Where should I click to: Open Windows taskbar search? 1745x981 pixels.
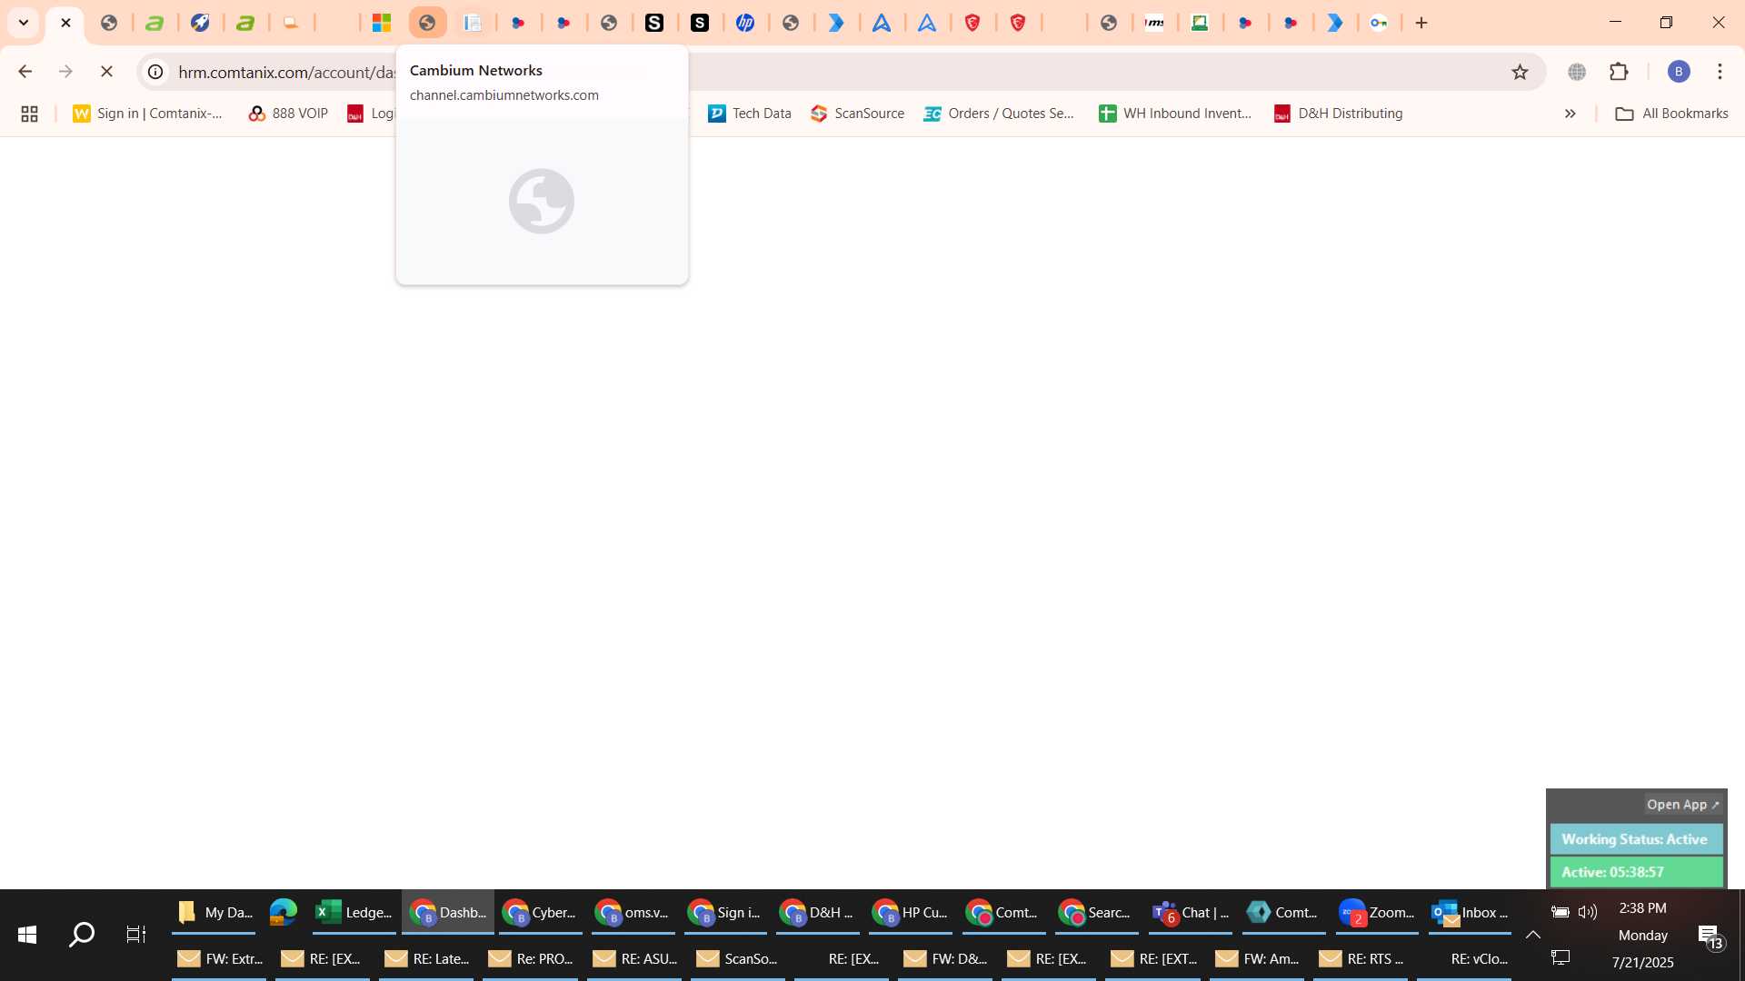click(x=82, y=935)
